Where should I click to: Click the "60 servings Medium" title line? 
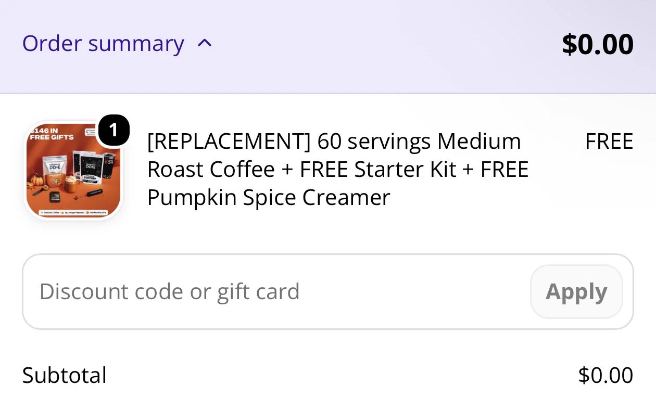[419, 141]
